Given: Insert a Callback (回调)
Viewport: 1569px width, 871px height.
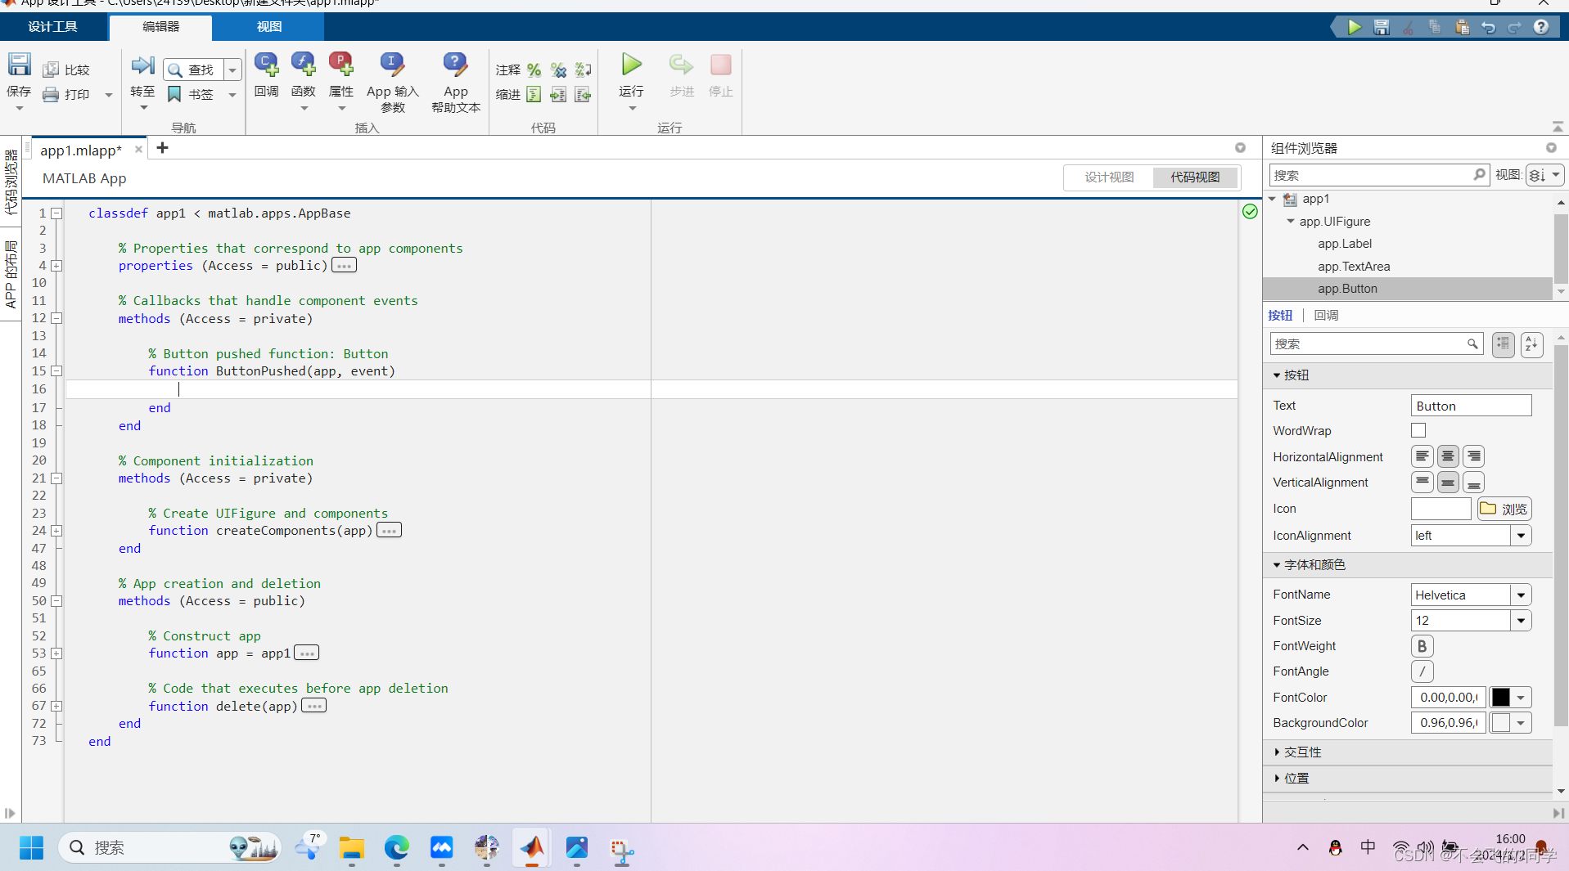Looking at the screenshot, I should 266,75.
